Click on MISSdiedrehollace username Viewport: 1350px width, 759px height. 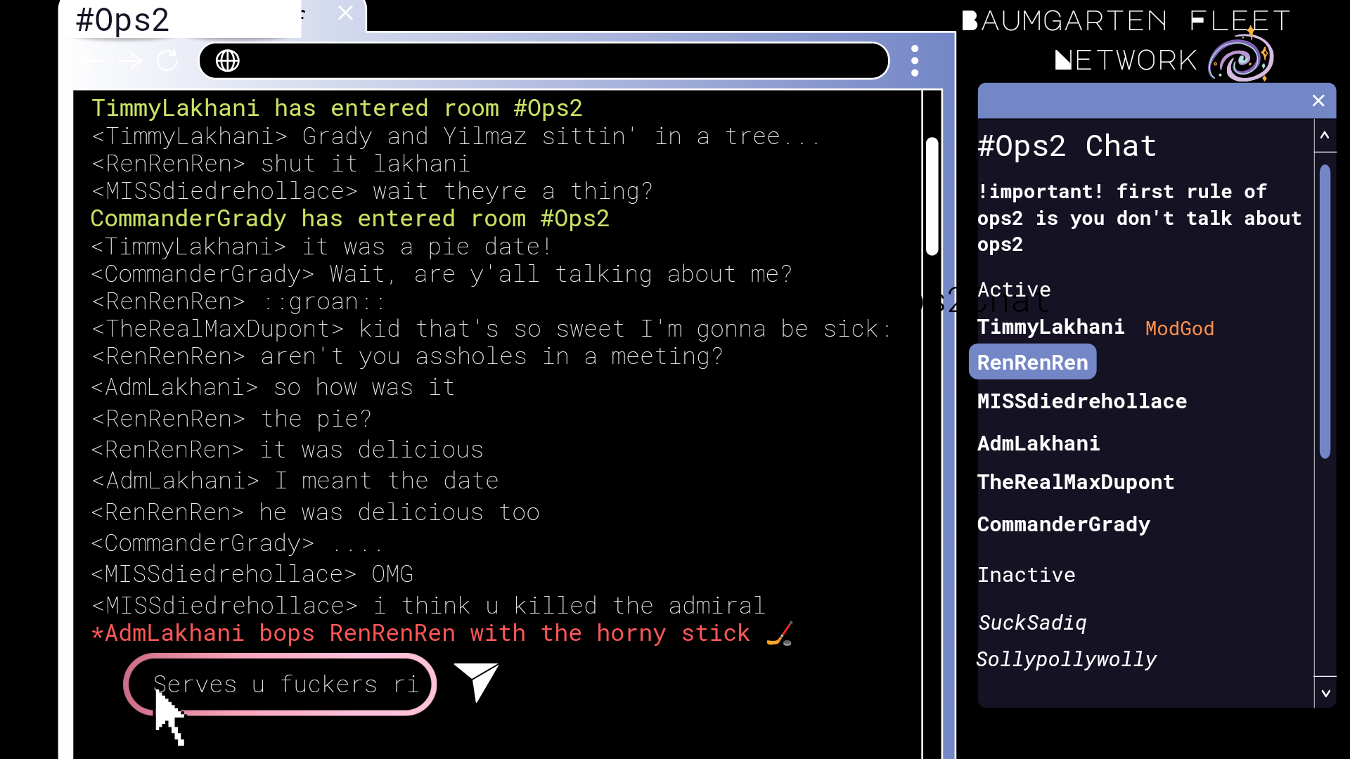click(x=1081, y=401)
